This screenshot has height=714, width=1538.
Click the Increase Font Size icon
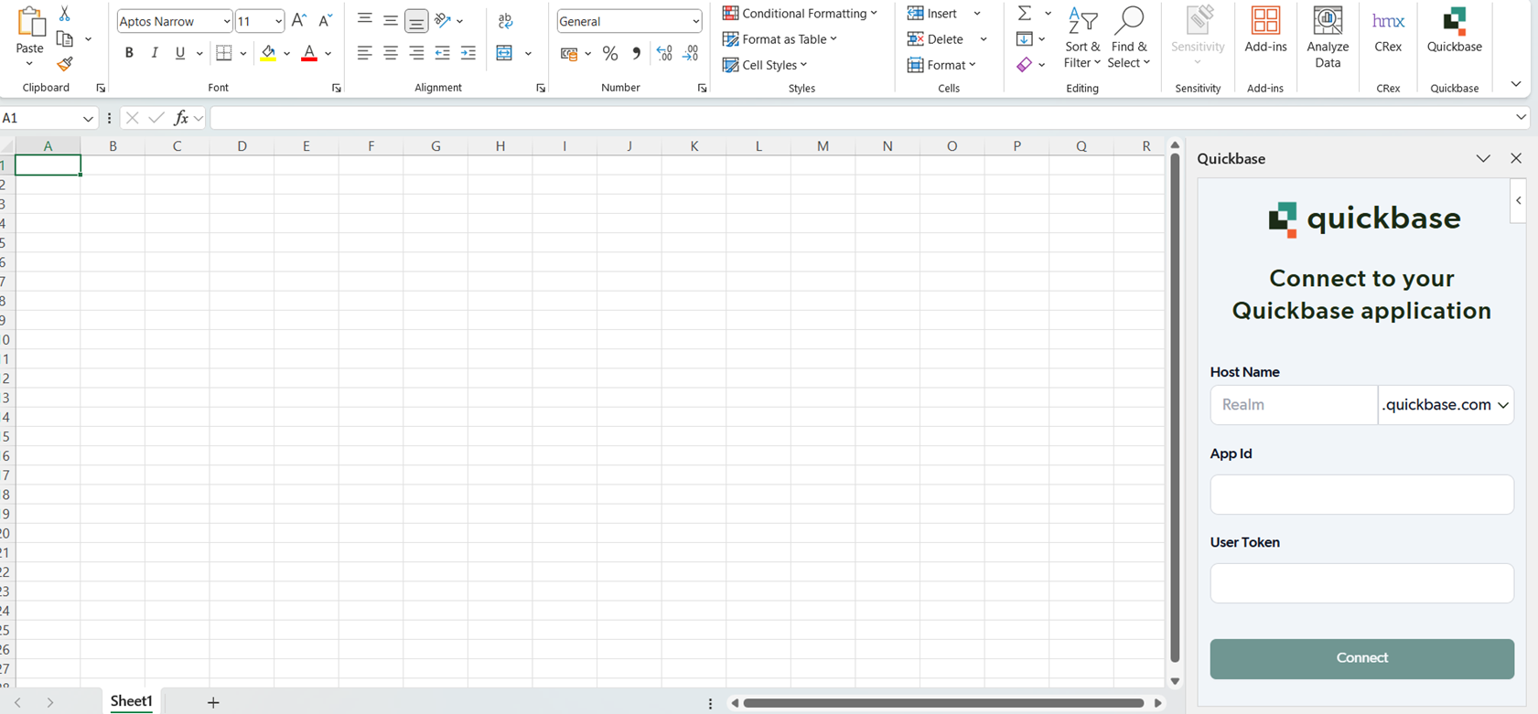pyautogui.click(x=298, y=20)
